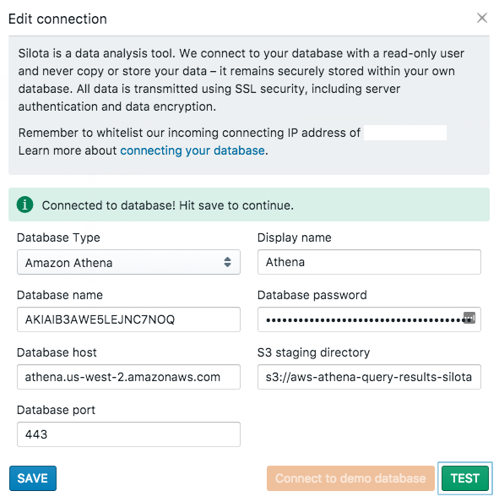Click the S3 staging directory label
The height and width of the screenshot is (502, 499).
click(x=313, y=352)
